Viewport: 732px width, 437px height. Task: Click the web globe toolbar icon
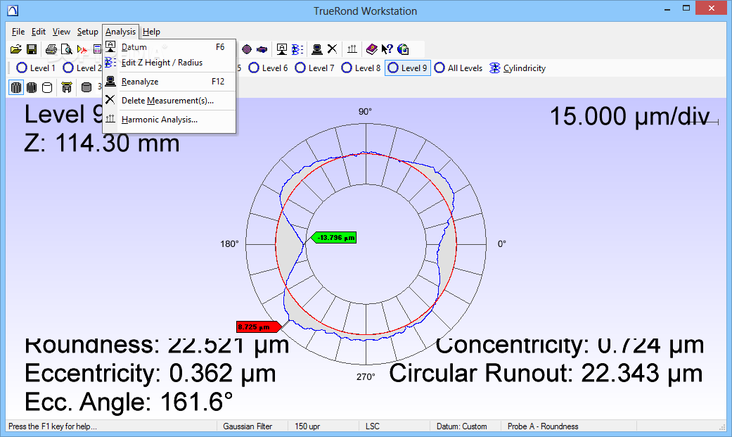403,49
